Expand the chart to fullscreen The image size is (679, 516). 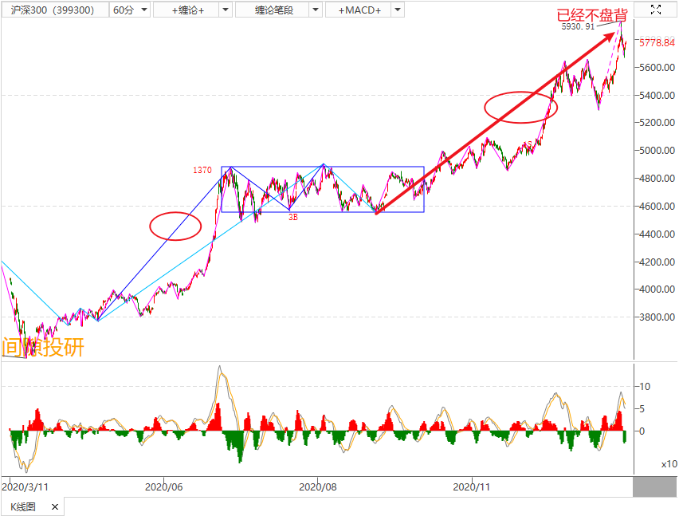pos(655,10)
